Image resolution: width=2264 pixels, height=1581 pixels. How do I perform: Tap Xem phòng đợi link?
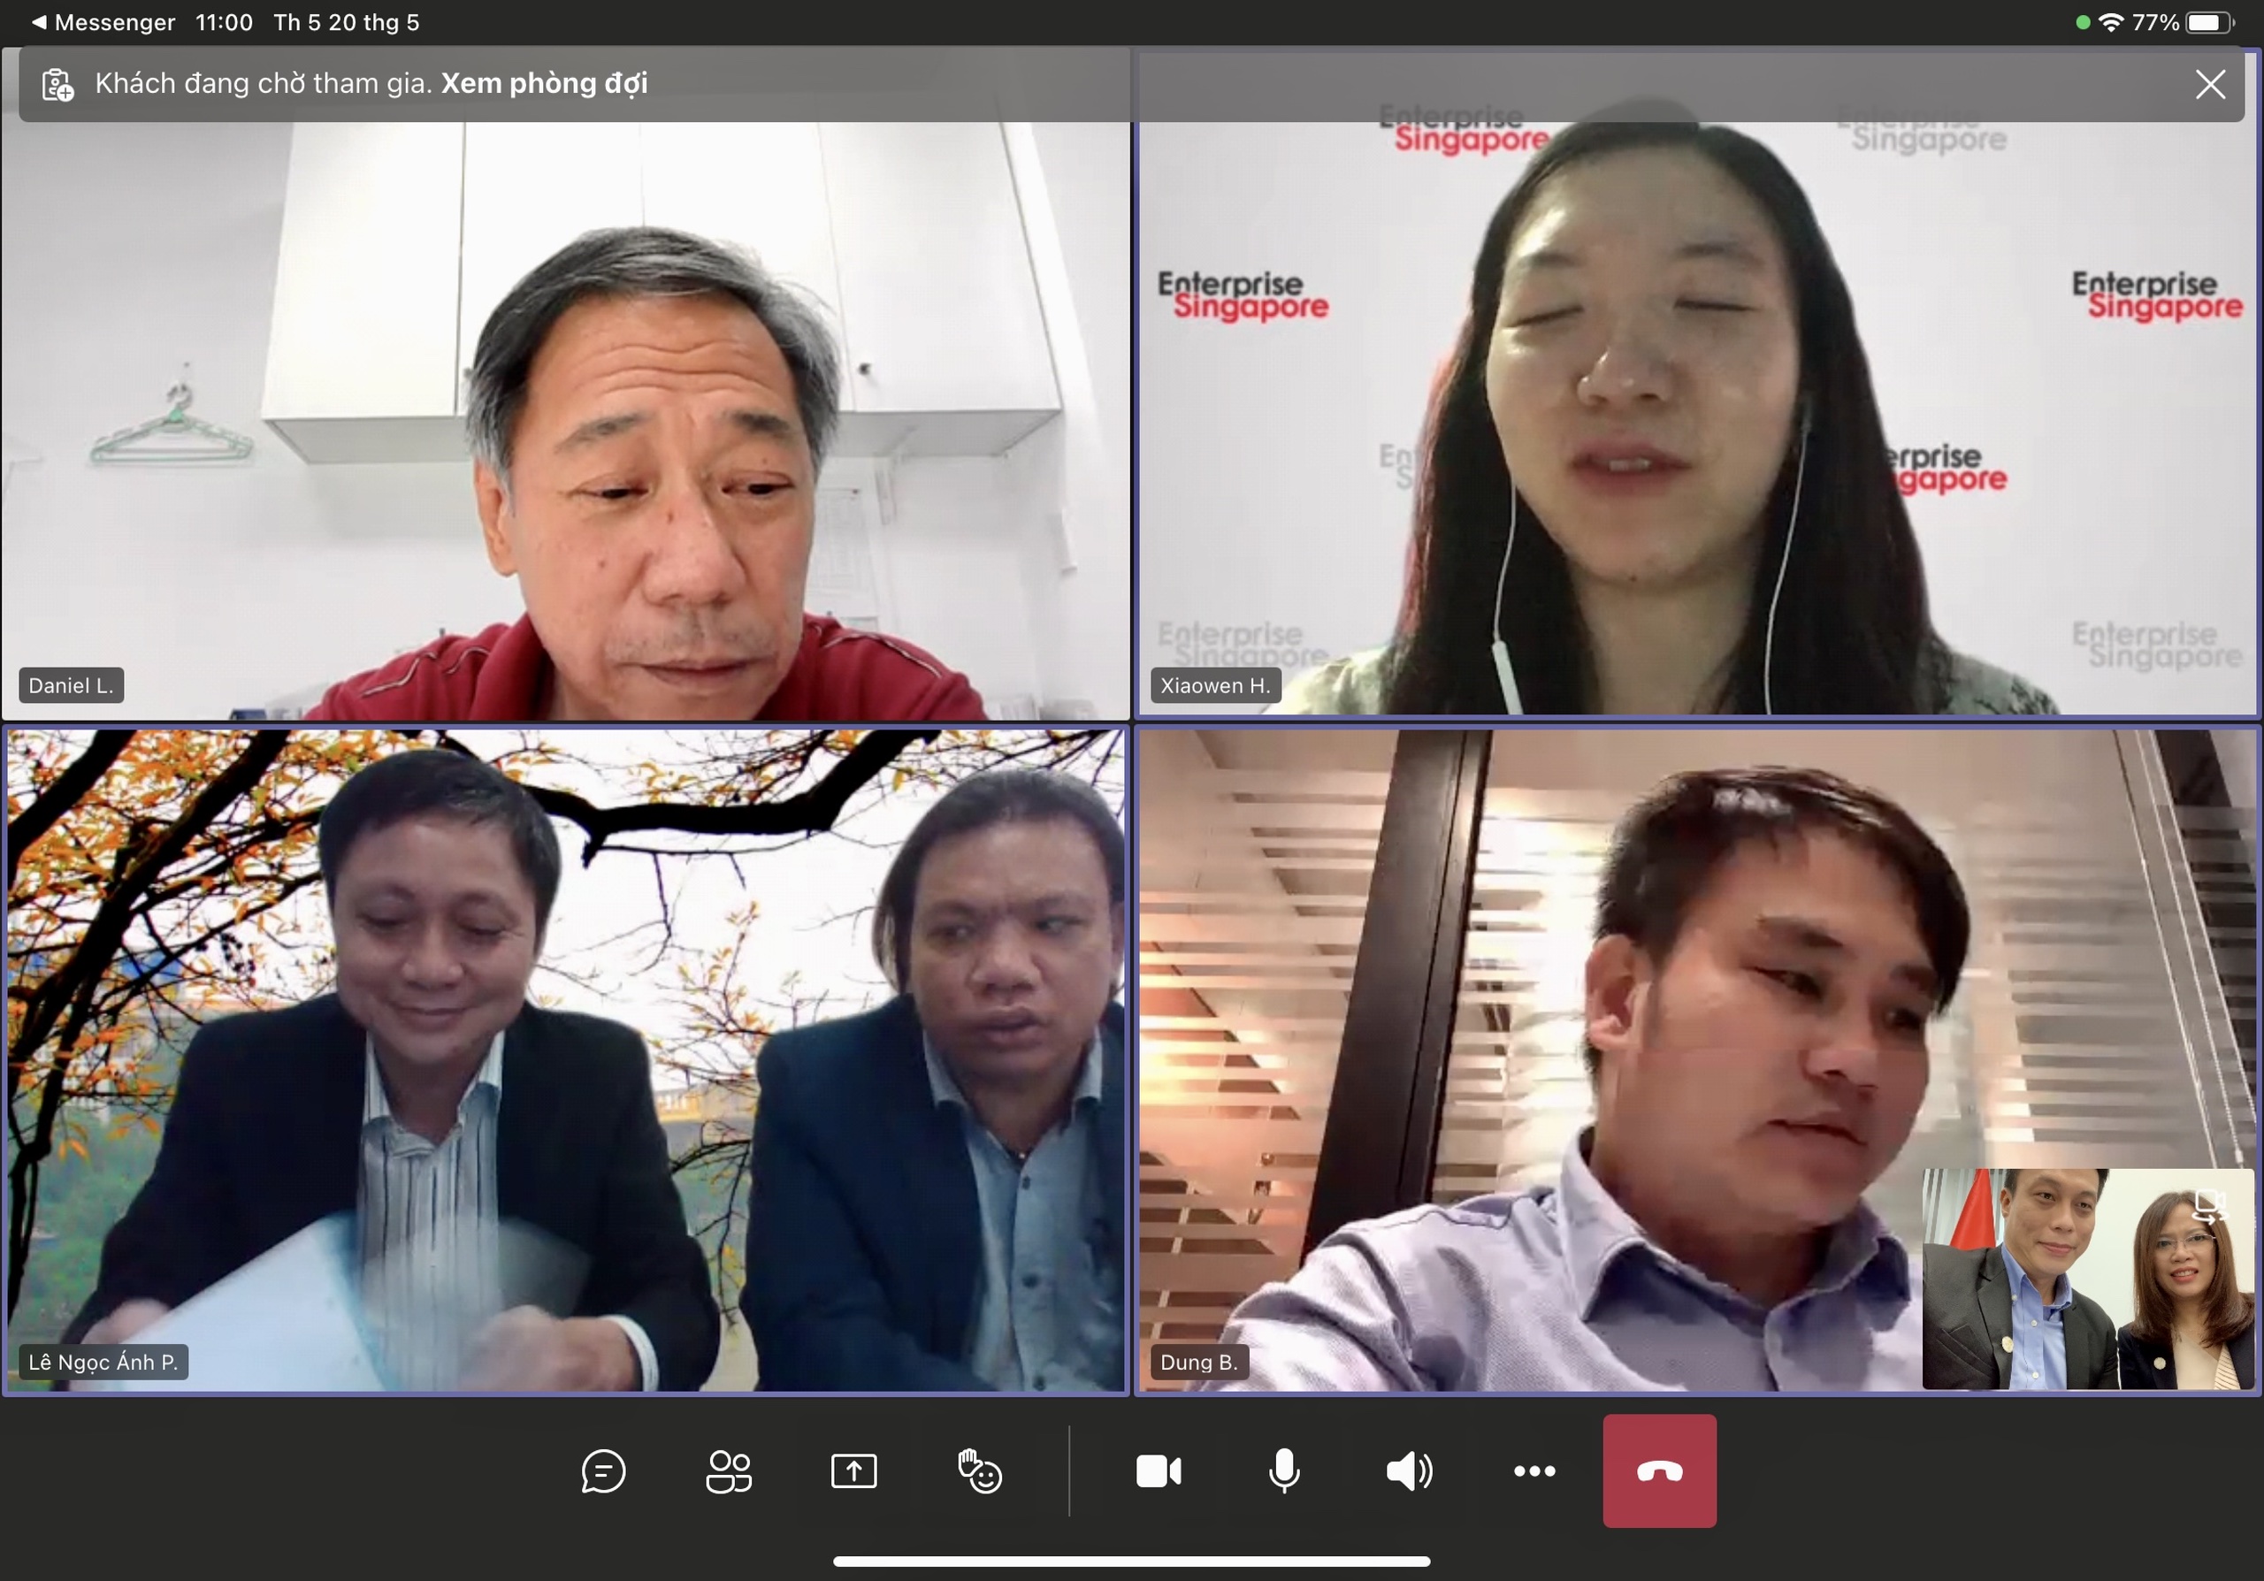543,84
